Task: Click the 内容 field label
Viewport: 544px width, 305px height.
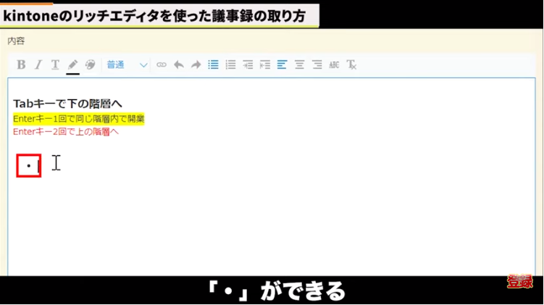Action: tap(16, 41)
